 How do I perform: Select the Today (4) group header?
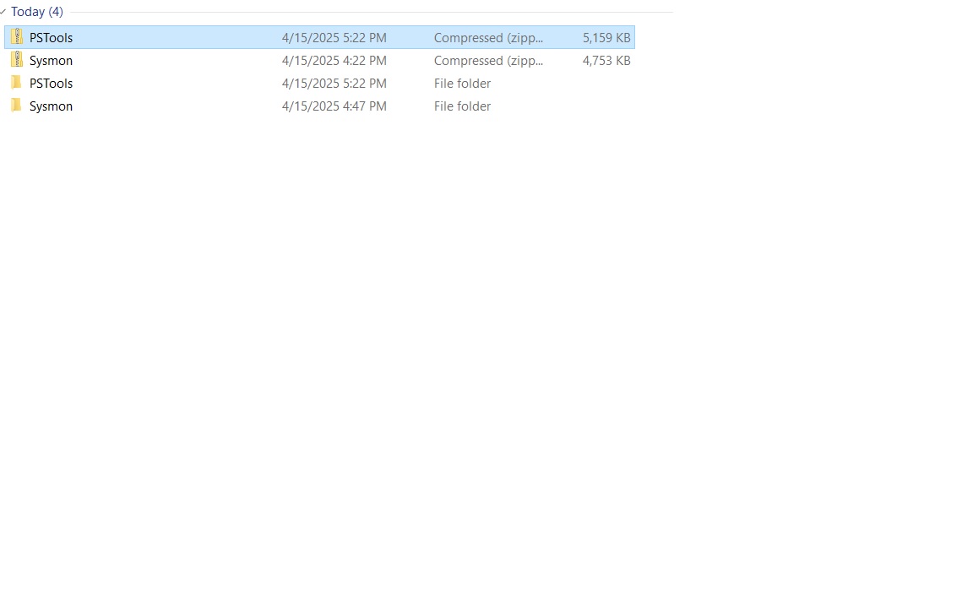coord(36,12)
